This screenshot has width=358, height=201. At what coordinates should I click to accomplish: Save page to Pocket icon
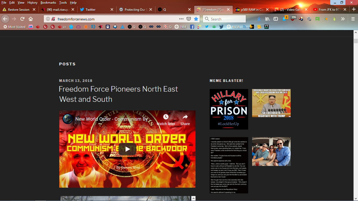pos(188,19)
